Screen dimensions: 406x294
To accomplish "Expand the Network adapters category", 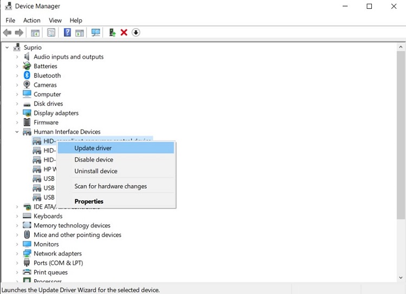I will (17, 254).
